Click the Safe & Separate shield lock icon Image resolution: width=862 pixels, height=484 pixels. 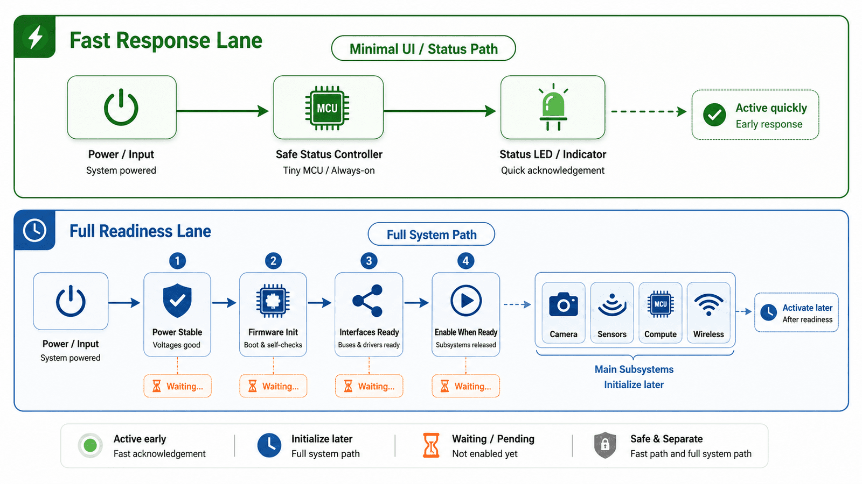click(x=605, y=445)
